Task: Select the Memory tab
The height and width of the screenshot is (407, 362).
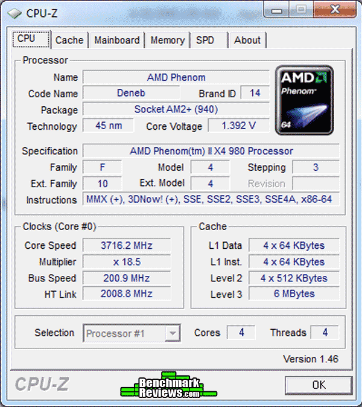Action: 168,40
